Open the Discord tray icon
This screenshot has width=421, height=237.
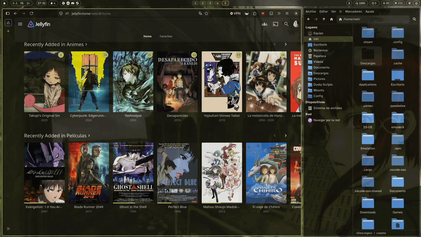click(x=72, y=3)
